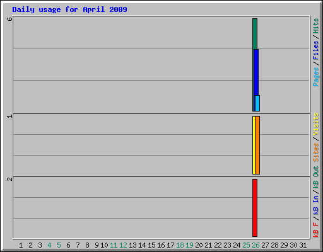Click day '1' on the x-axis

click(x=21, y=245)
